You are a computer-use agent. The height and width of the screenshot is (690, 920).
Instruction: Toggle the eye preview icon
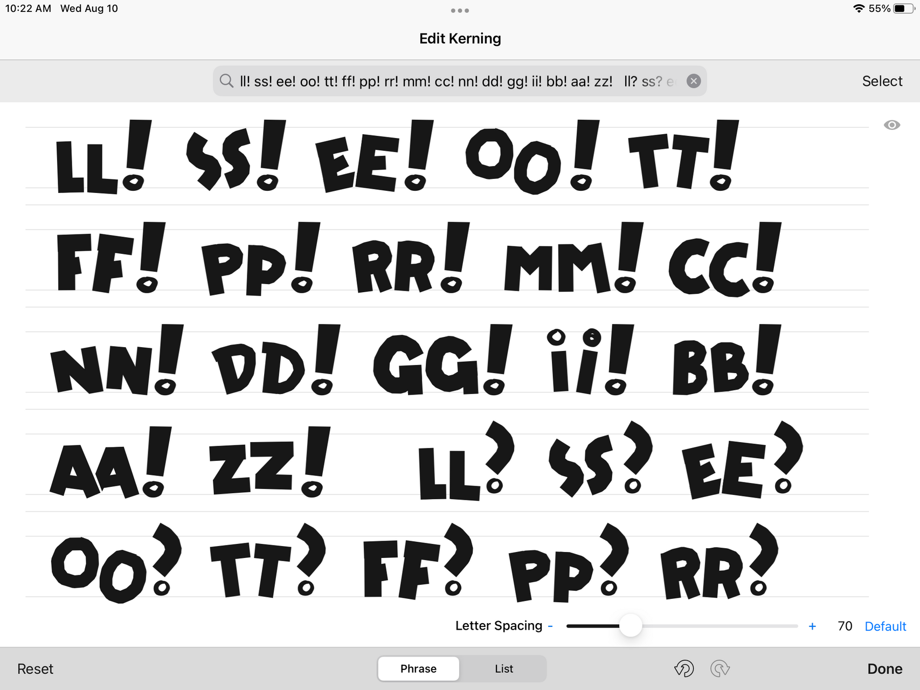pyautogui.click(x=892, y=125)
